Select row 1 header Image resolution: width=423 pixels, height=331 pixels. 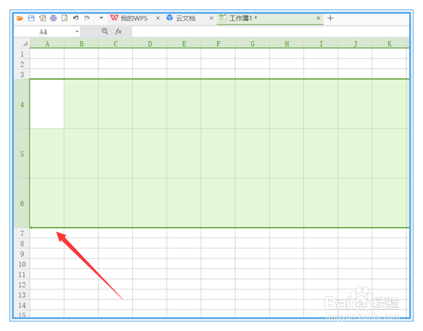point(22,54)
